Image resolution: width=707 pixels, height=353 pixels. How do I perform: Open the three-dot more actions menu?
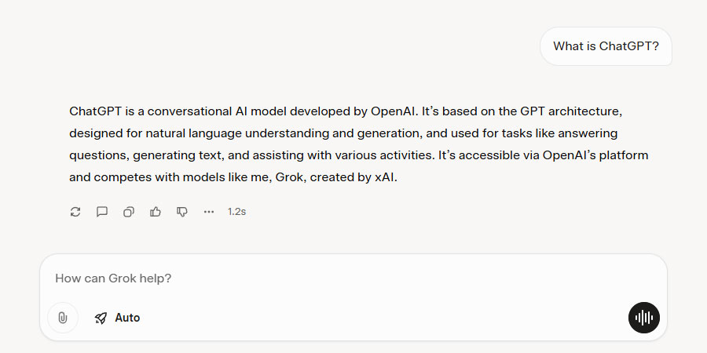[x=209, y=212]
